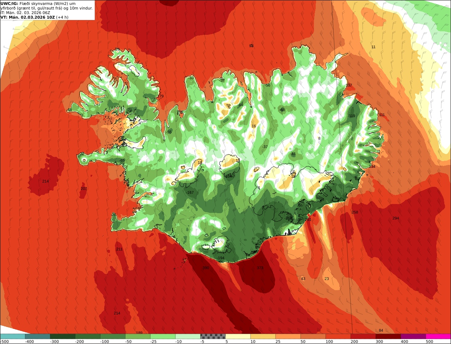Click the map value '-64' in north-central Iceland

[240, 105]
